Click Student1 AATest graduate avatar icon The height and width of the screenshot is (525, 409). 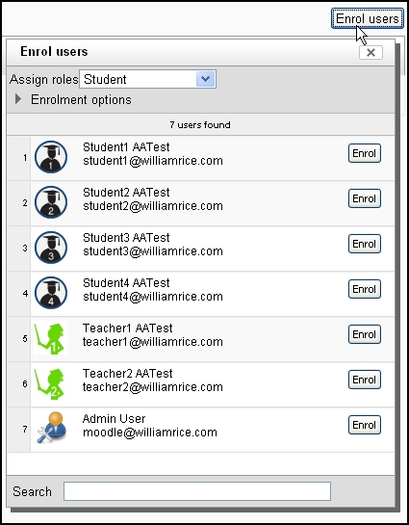pos(51,157)
